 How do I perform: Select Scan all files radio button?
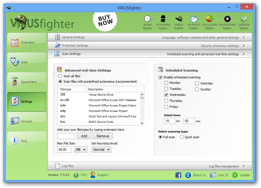60,76
